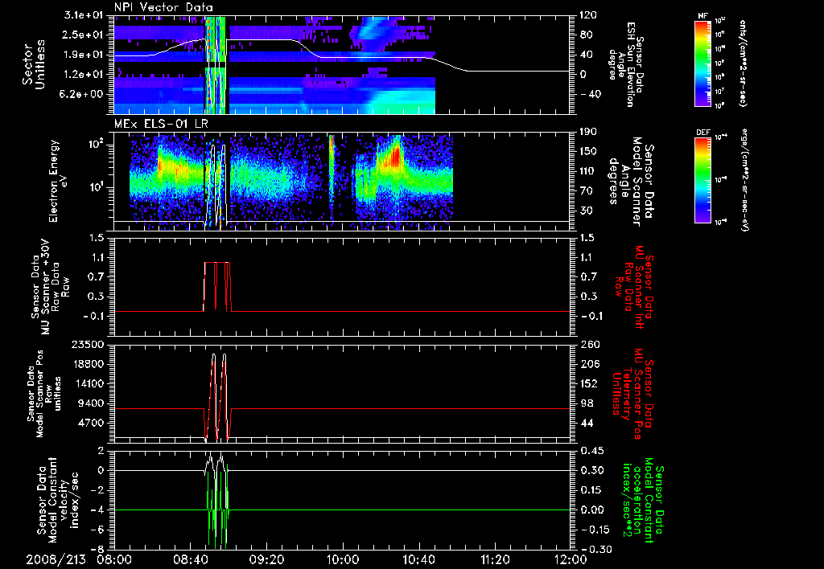Click the '0.45' acceleration tick value
Screen dimensions: 824x569
point(591,451)
